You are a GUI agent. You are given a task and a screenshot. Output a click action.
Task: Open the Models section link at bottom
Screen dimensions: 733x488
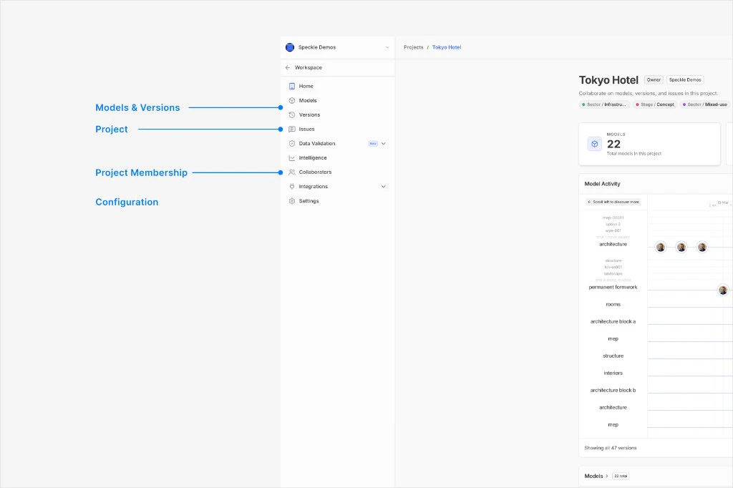coord(593,477)
